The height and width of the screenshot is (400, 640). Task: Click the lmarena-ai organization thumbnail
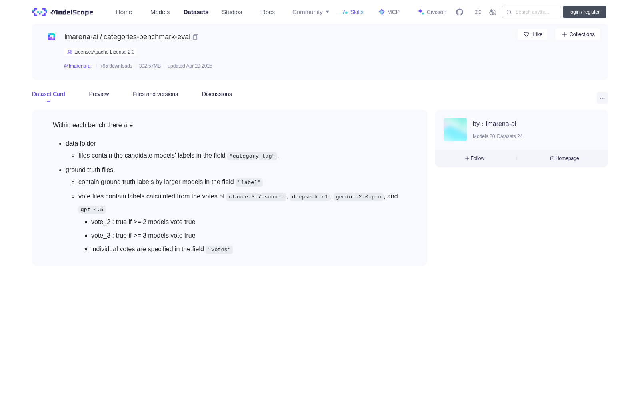click(455, 130)
